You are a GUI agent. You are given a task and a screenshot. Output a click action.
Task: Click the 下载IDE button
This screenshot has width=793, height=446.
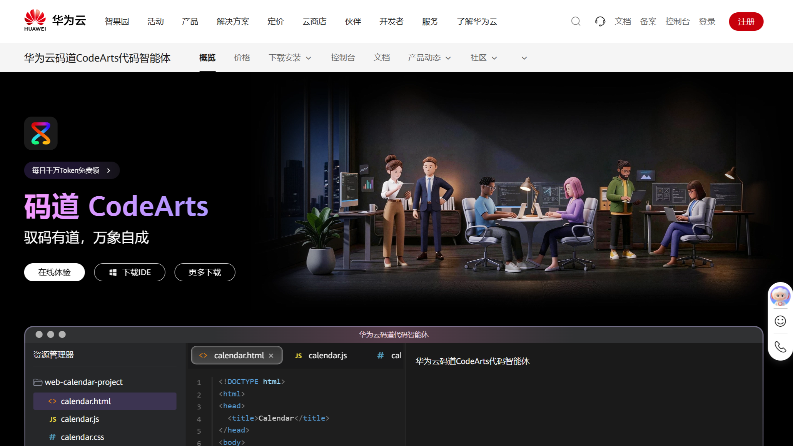click(130, 272)
